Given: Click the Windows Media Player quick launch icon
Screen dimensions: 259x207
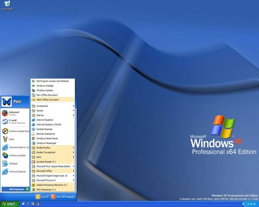Looking at the screenshot, I should (x=33, y=204).
